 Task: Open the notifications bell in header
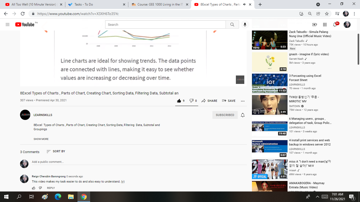click(335, 24)
